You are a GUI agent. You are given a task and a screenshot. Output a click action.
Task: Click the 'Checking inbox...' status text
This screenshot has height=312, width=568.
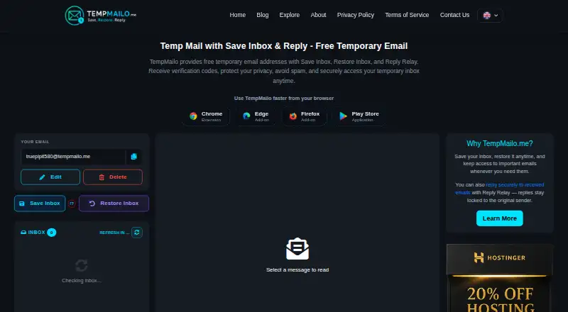point(82,281)
